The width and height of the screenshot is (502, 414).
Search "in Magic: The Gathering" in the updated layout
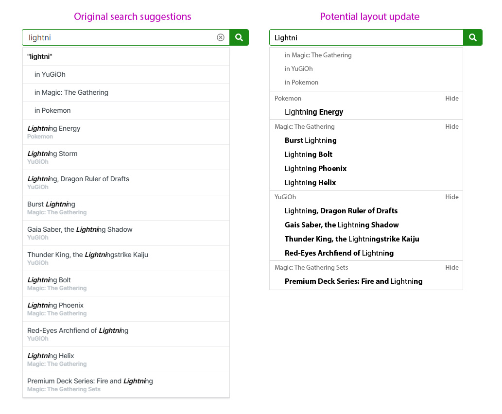tap(318, 55)
